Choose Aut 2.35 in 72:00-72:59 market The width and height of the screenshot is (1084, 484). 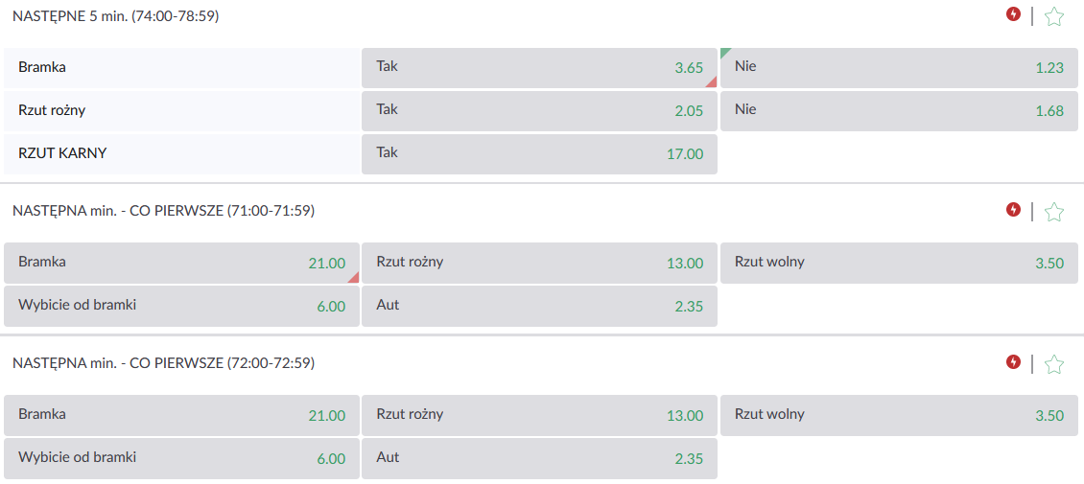point(539,458)
